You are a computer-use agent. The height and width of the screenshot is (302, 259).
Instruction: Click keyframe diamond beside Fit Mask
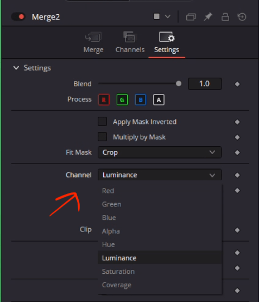(x=237, y=153)
